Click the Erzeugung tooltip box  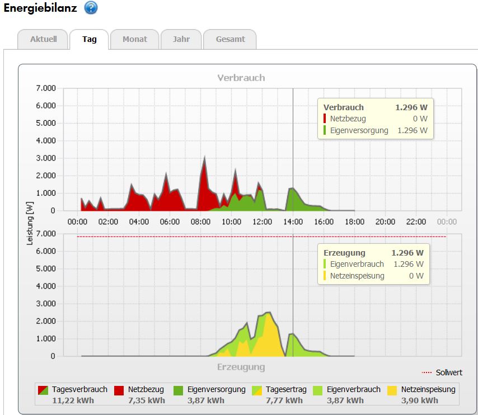click(x=373, y=264)
